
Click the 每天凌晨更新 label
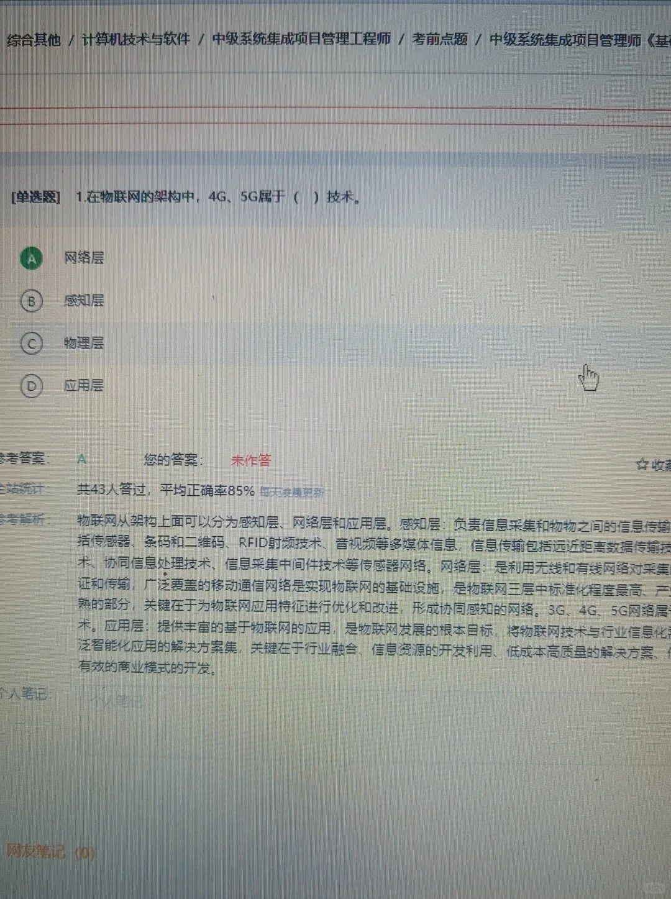(293, 491)
